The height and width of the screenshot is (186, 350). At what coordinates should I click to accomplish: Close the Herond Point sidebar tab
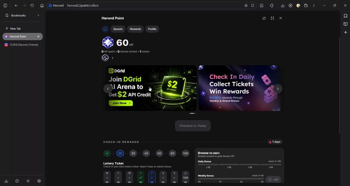38,36
